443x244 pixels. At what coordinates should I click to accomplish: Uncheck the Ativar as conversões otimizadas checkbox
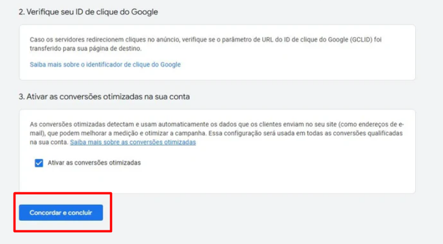click(x=39, y=163)
